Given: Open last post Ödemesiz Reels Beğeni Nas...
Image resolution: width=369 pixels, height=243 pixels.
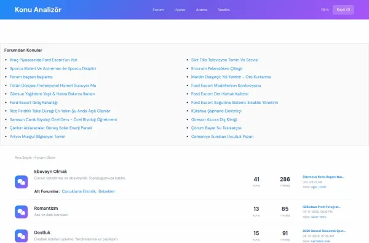Looking at the screenshot, I should click(x=323, y=177).
